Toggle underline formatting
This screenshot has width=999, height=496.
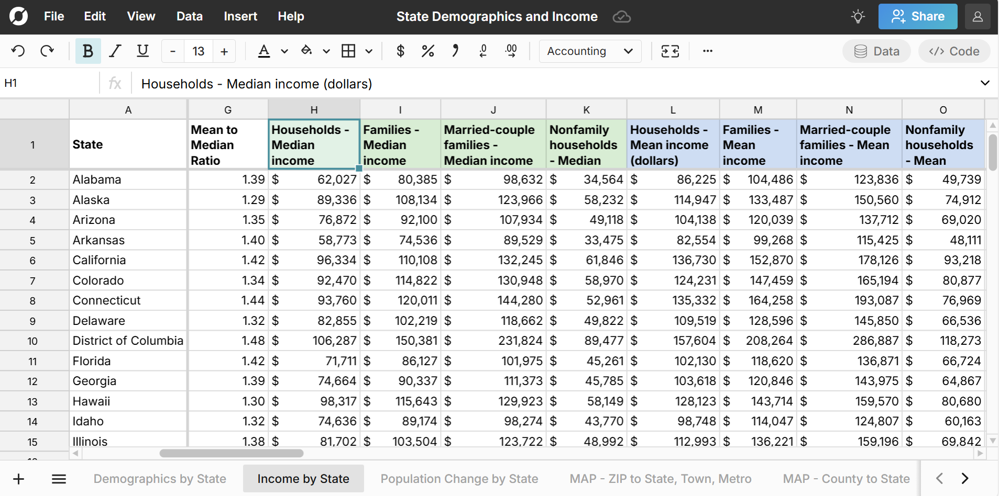[142, 51]
